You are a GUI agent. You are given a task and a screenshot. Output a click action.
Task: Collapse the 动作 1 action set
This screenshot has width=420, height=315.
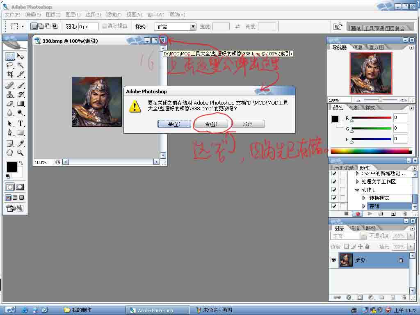click(357, 190)
